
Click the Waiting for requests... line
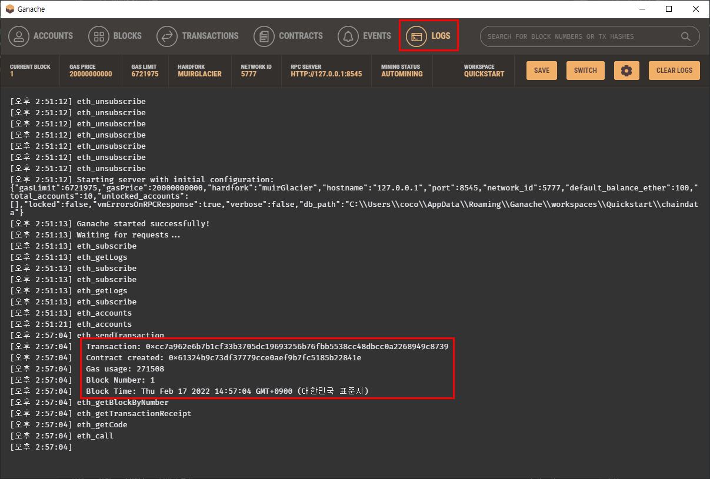click(129, 235)
